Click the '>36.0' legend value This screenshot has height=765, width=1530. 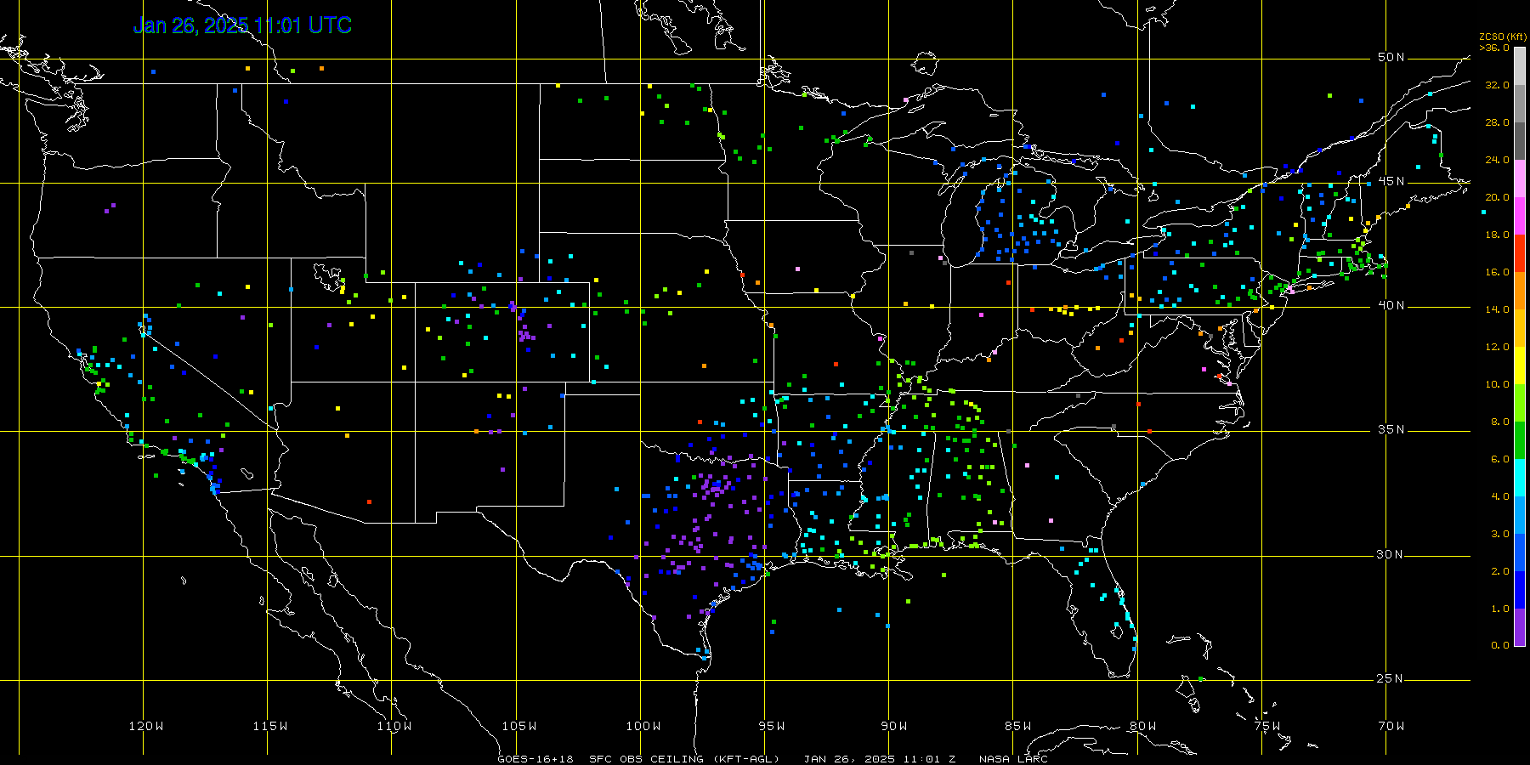point(1494,48)
